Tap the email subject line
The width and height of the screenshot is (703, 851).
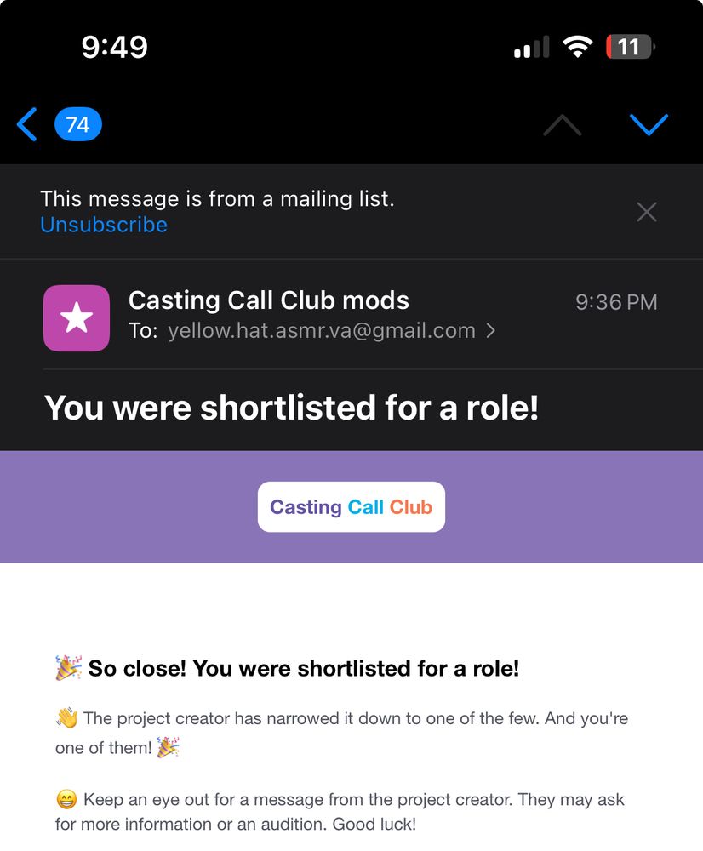tap(291, 408)
